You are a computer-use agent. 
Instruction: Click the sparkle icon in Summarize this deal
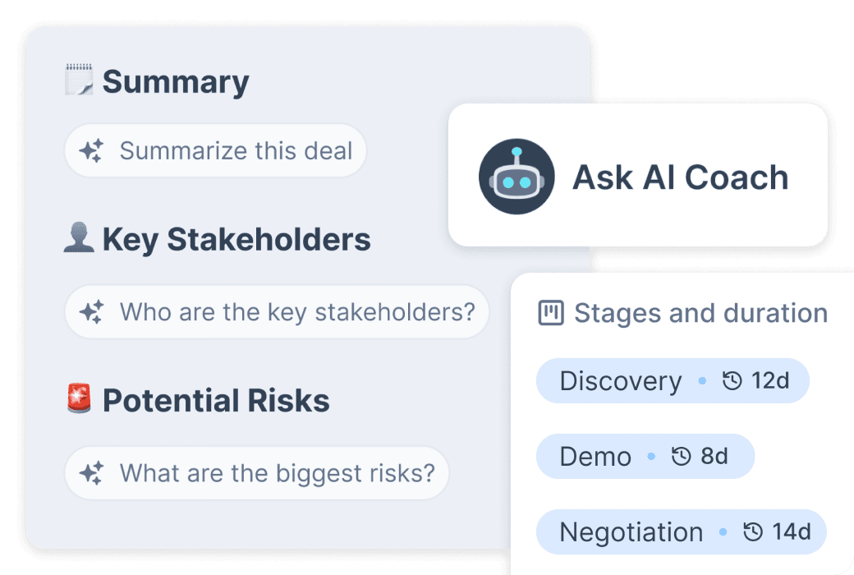click(93, 150)
